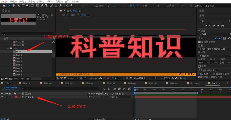Open the graph editor icon in timeline
Screen dimensions: 231x120
(130, 89)
